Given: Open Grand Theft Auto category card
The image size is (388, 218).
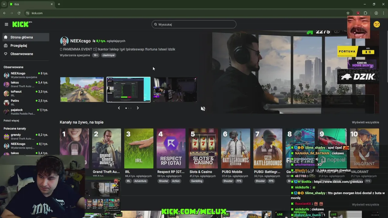Looking at the screenshot, I should pos(106,148).
